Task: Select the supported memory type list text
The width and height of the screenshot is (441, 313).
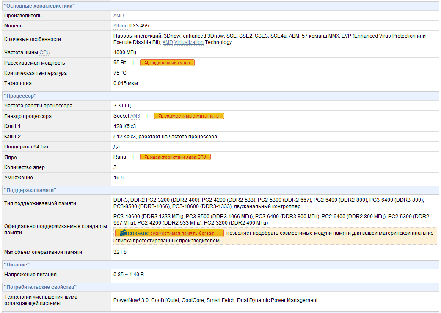Action: click(x=269, y=203)
